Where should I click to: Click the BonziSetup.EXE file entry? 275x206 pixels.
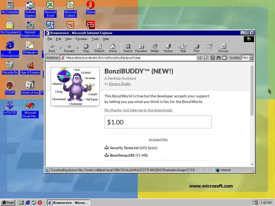pyautogui.click(x=126, y=155)
